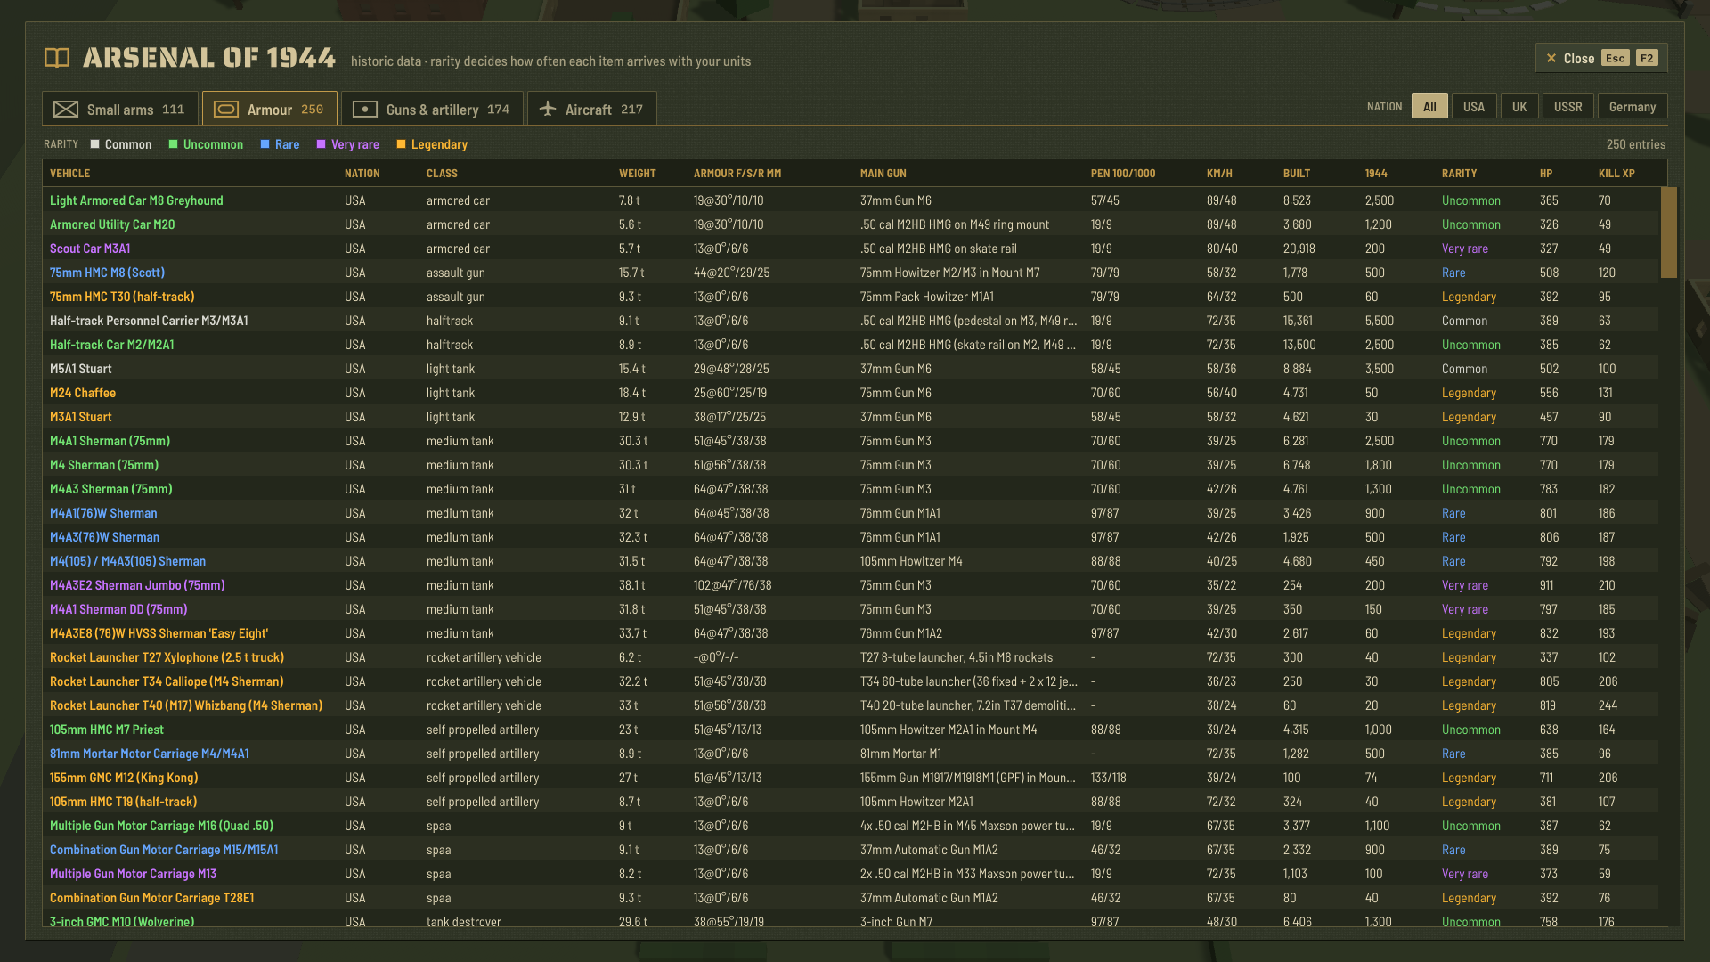Viewport: 1710px width, 962px height.
Task: Click the Legendary rarity orange swatch
Action: click(401, 144)
